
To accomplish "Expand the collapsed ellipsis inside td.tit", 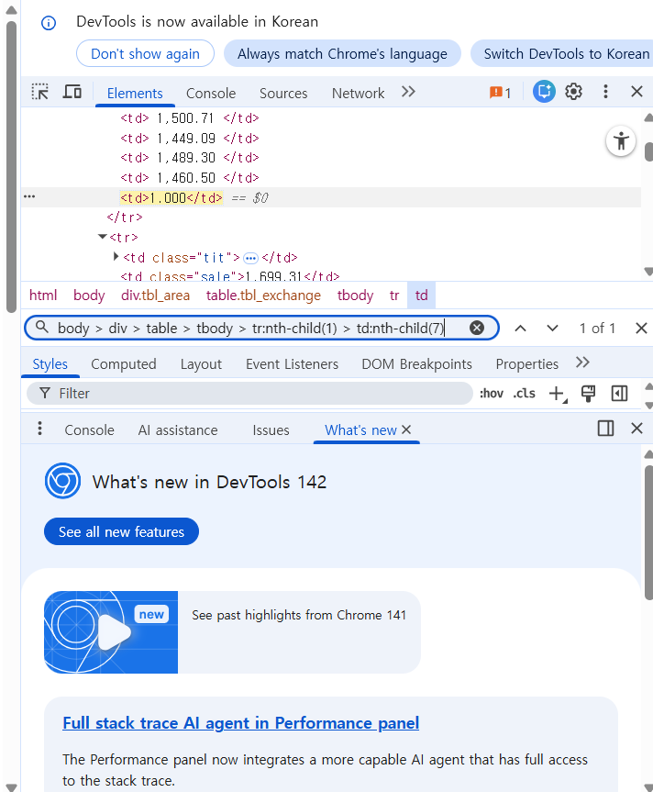I will click(250, 259).
